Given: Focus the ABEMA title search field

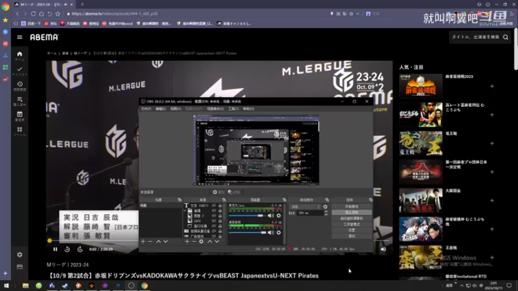Looking at the screenshot, I should 475,37.
